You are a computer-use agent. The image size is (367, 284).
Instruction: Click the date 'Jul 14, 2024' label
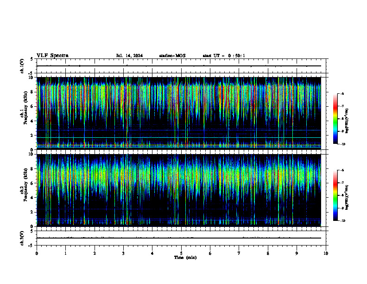click(x=129, y=56)
